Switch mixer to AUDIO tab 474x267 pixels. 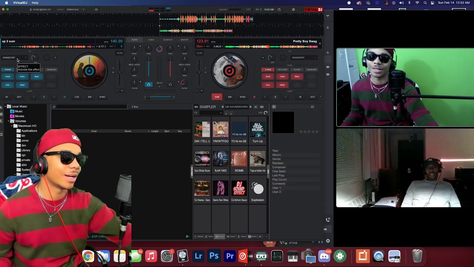pyautogui.click(x=134, y=40)
